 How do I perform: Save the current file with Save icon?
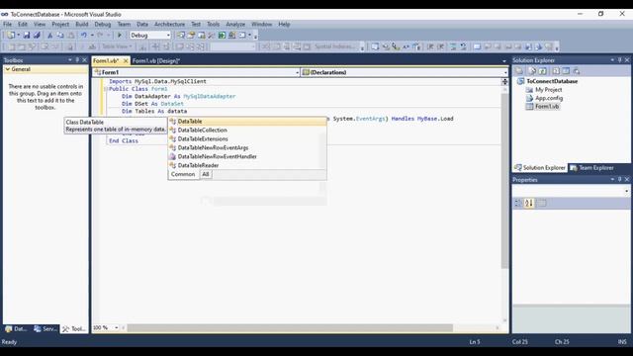(27, 36)
